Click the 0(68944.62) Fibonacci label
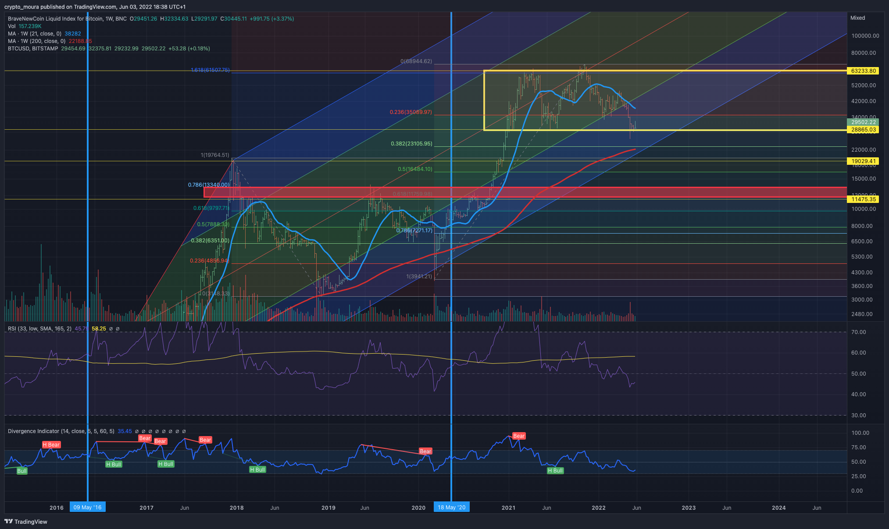Viewport: 889px width, 529px height. click(416, 61)
